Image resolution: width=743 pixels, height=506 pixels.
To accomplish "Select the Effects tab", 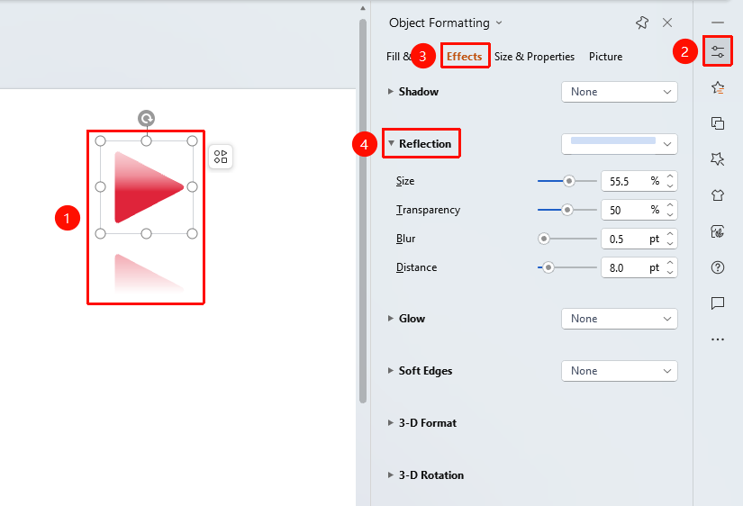I will (x=465, y=57).
